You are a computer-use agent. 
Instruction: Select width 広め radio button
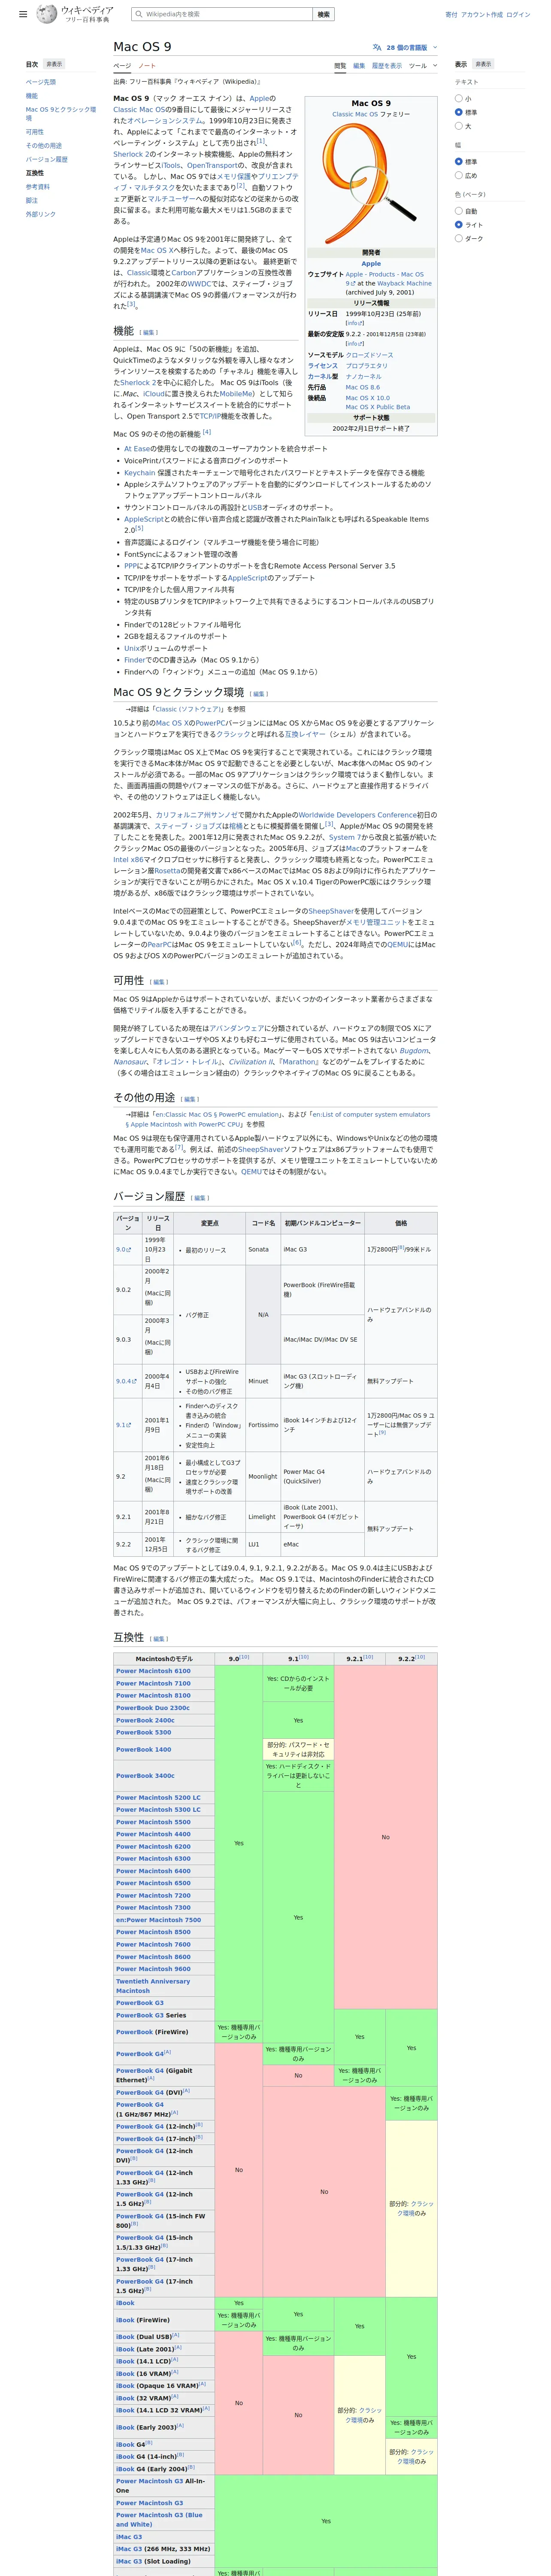[x=459, y=175]
